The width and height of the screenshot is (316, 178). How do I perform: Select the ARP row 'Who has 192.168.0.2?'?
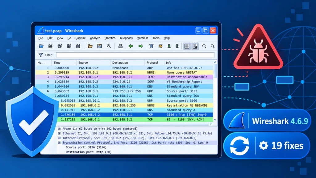[124, 68]
